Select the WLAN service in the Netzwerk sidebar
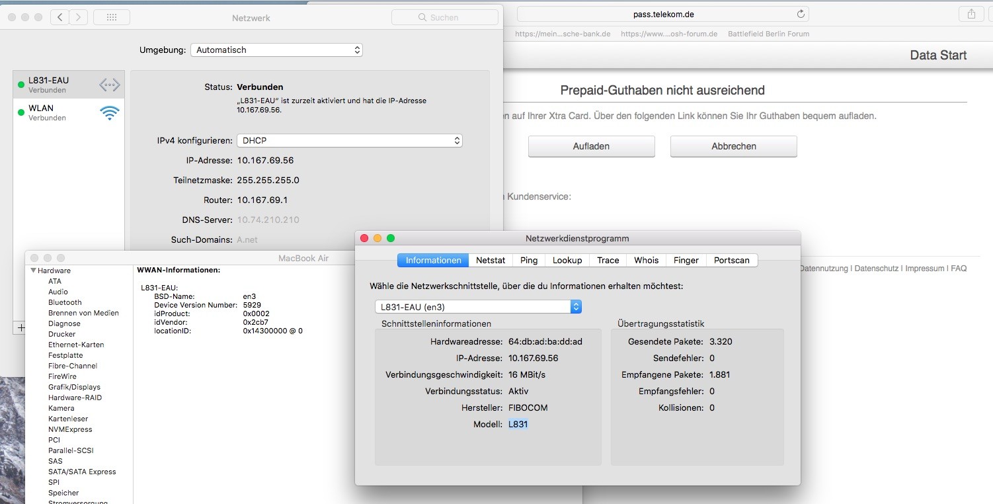Viewport: 993px width, 504px height. point(69,112)
